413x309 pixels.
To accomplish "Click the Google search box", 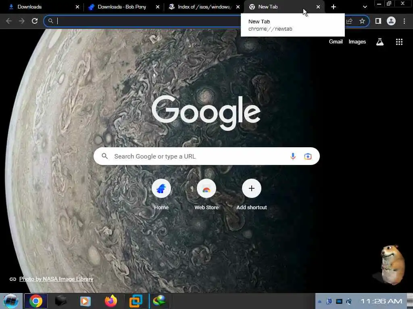I will [x=206, y=157].
